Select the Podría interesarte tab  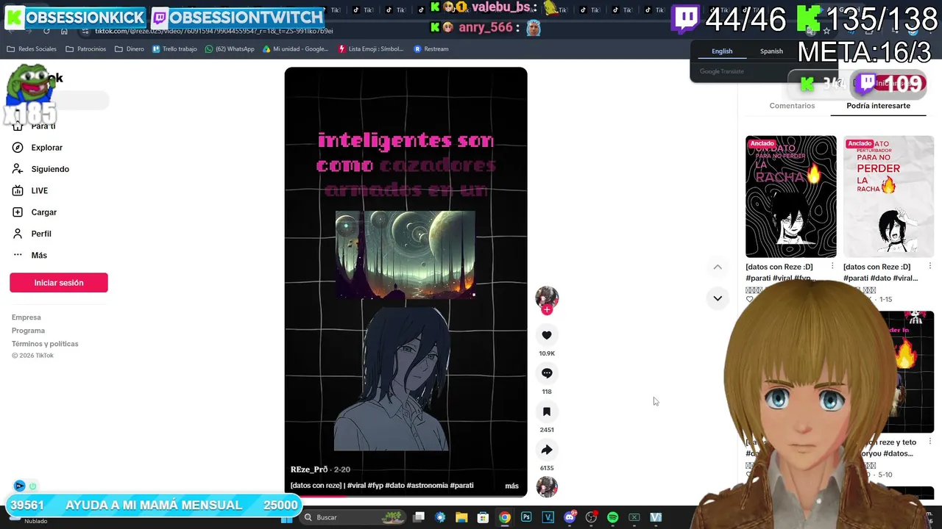coord(878,106)
